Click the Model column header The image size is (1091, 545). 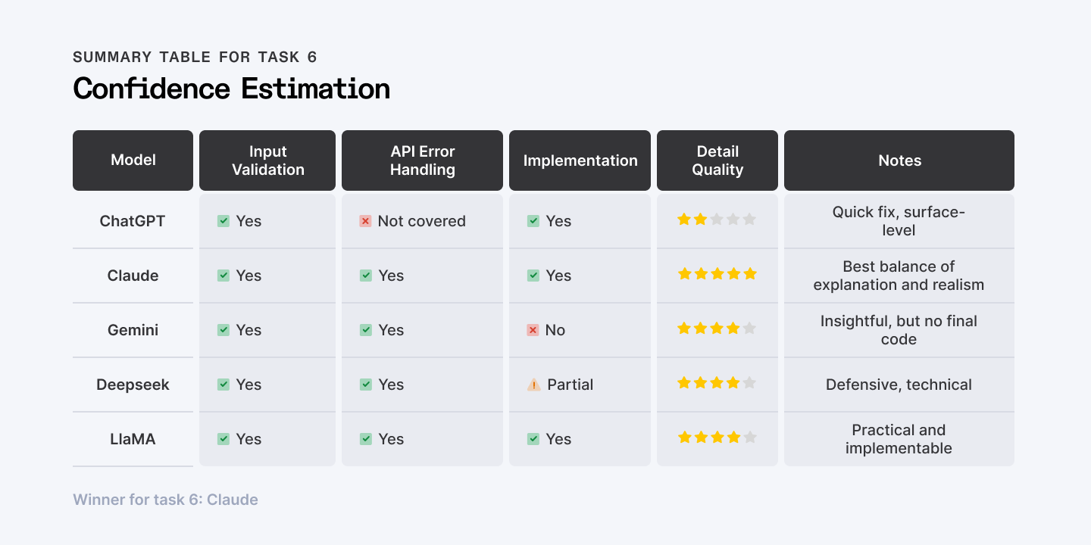click(x=133, y=160)
